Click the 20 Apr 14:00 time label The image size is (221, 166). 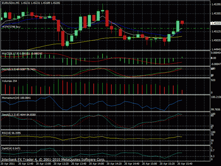tap(97, 164)
